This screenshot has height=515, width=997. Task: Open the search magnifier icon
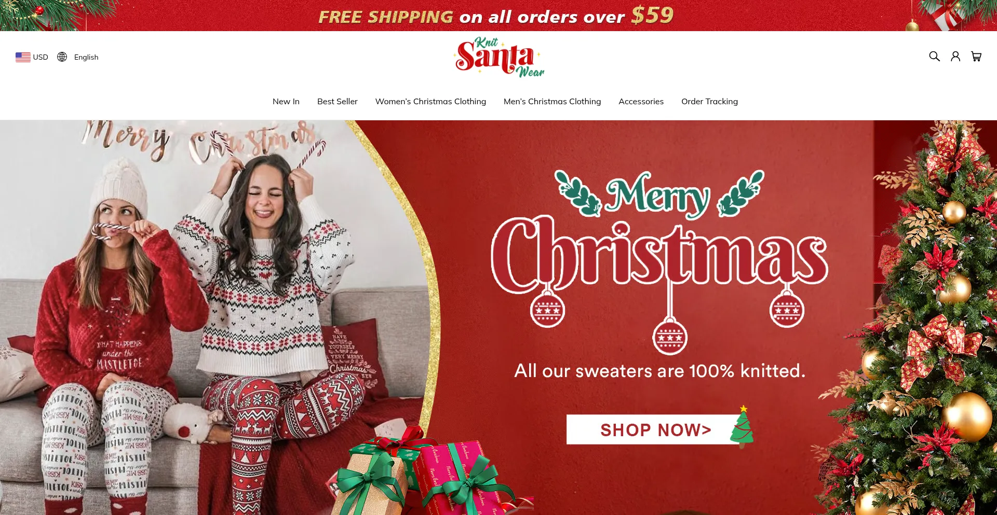(934, 57)
